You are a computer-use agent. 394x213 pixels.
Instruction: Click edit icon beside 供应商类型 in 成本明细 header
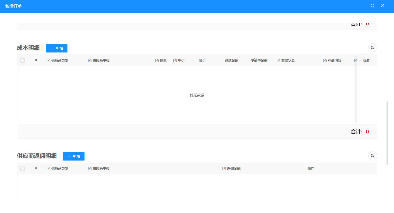coord(48,60)
